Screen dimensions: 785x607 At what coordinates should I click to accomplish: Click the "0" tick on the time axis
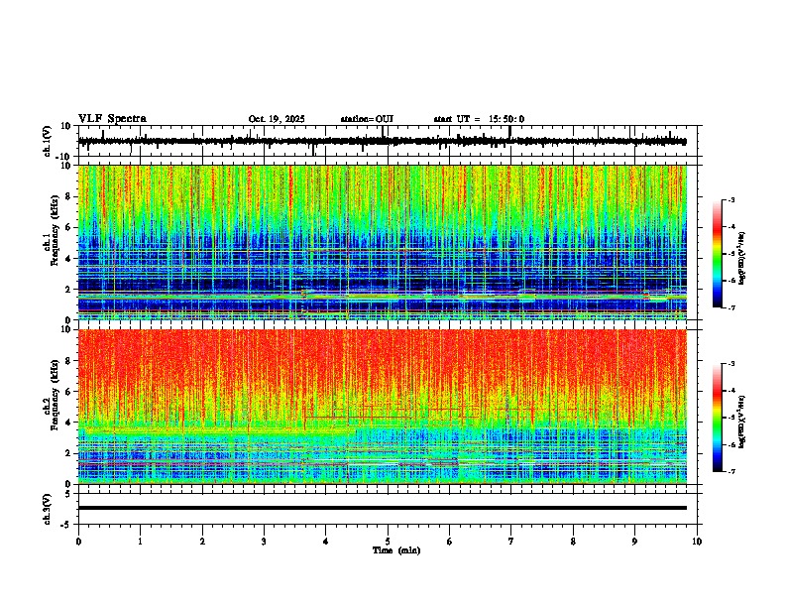point(78,542)
